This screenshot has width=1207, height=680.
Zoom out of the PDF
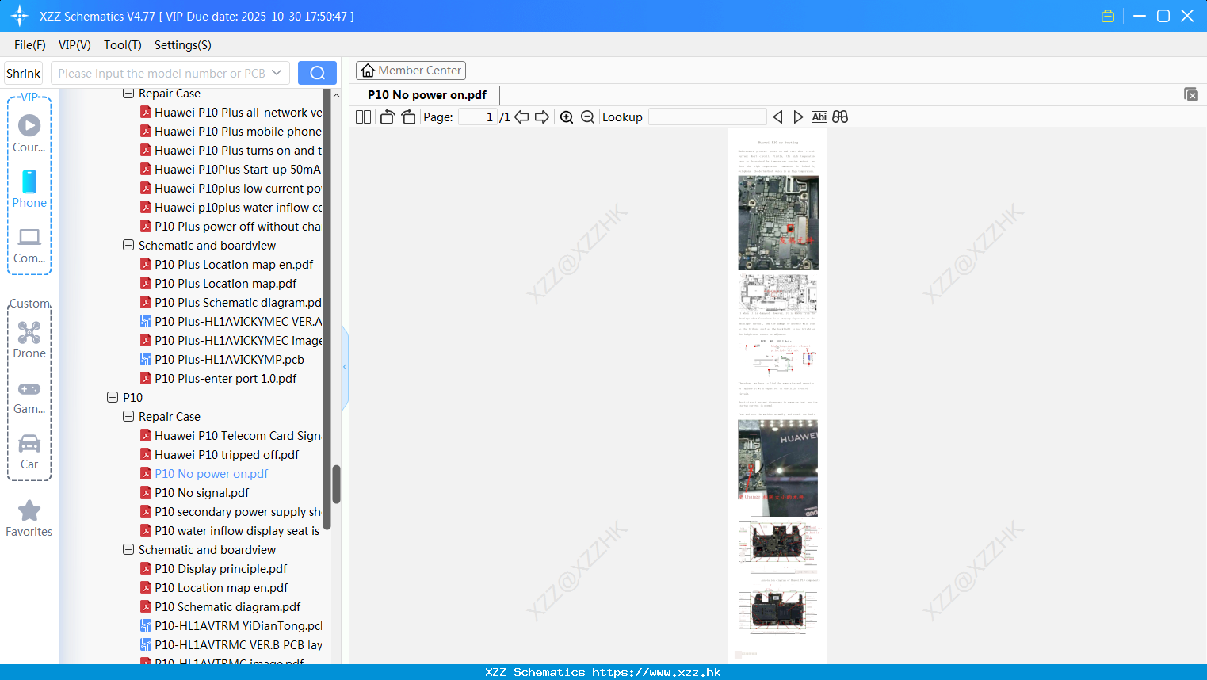(587, 117)
